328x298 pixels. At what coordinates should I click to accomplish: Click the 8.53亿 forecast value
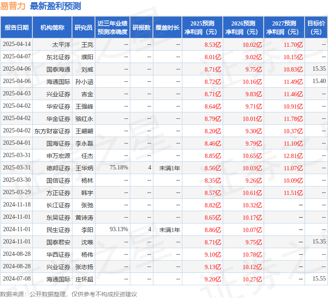coord(213,45)
